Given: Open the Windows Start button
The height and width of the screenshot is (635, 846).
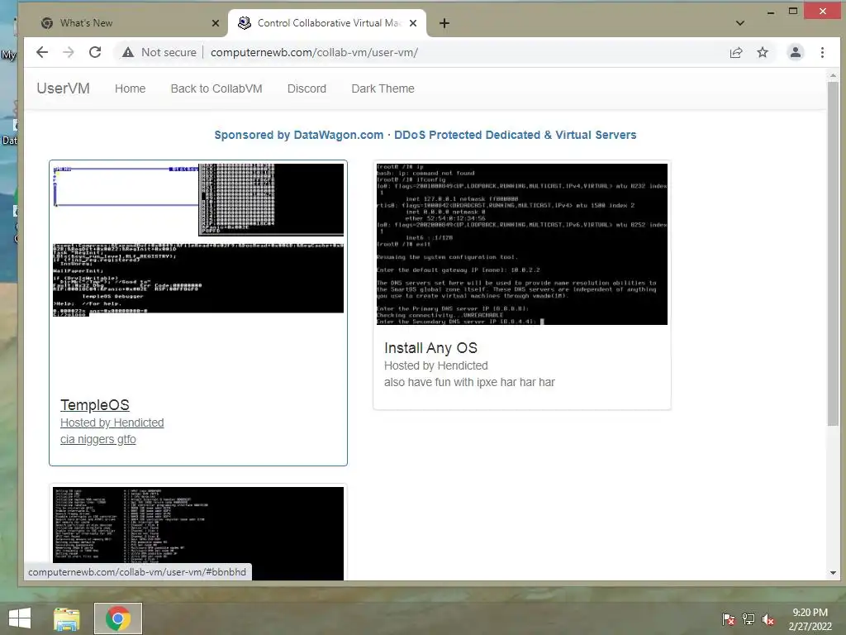Looking at the screenshot, I should pos(20,618).
